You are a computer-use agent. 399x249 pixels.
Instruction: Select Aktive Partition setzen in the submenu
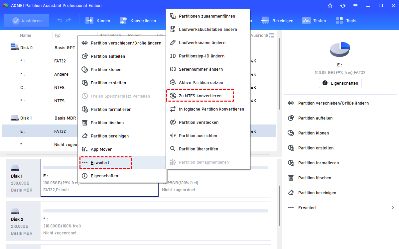(208, 82)
